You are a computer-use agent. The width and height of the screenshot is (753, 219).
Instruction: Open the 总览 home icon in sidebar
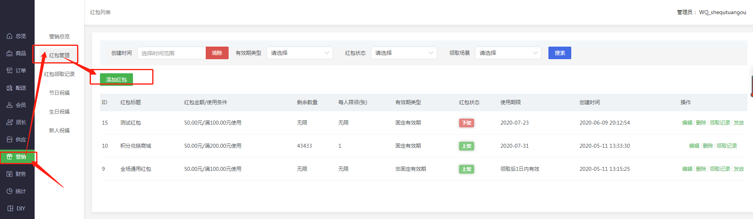pos(9,36)
